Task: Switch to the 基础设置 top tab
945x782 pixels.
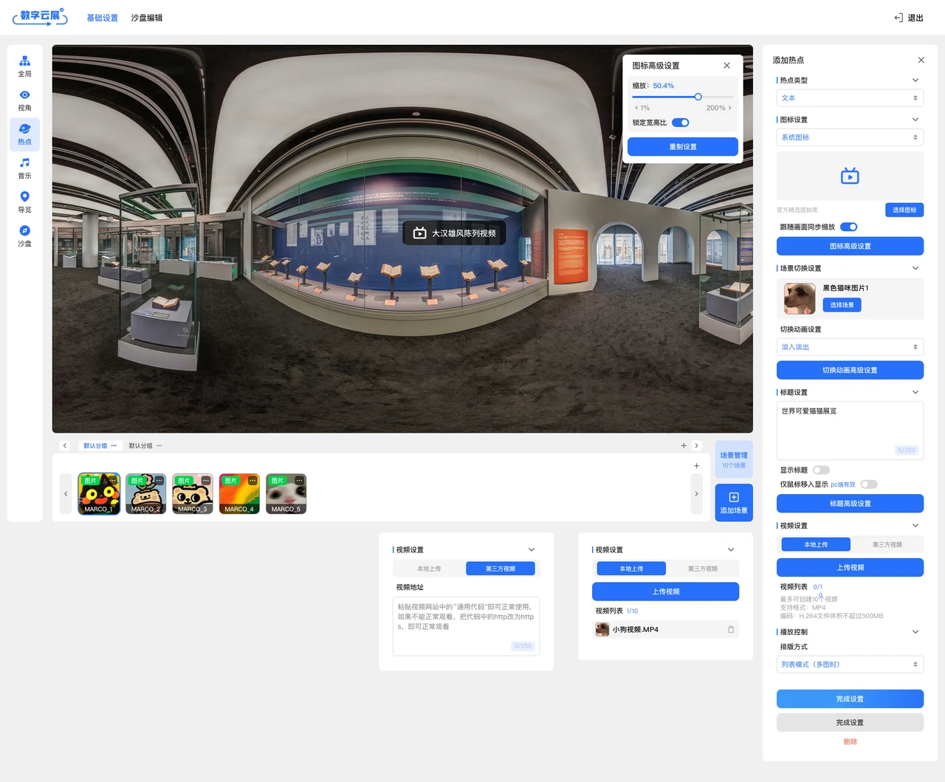Action: point(103,18)
